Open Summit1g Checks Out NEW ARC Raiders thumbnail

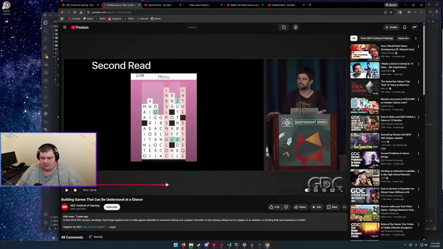pyautogui.click(x=365, y=141)
